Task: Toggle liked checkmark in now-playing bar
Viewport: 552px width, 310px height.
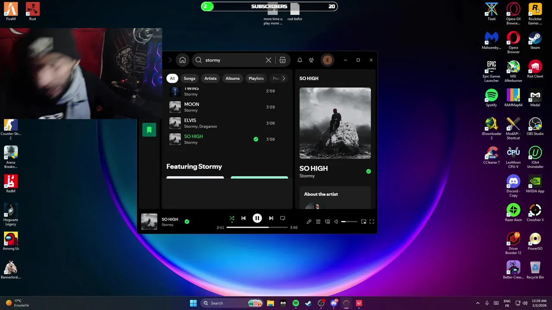Action: point(187,222)
